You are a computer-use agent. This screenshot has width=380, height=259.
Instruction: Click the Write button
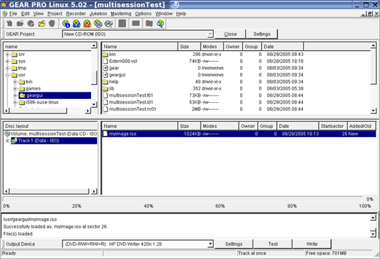pos(312,244)
